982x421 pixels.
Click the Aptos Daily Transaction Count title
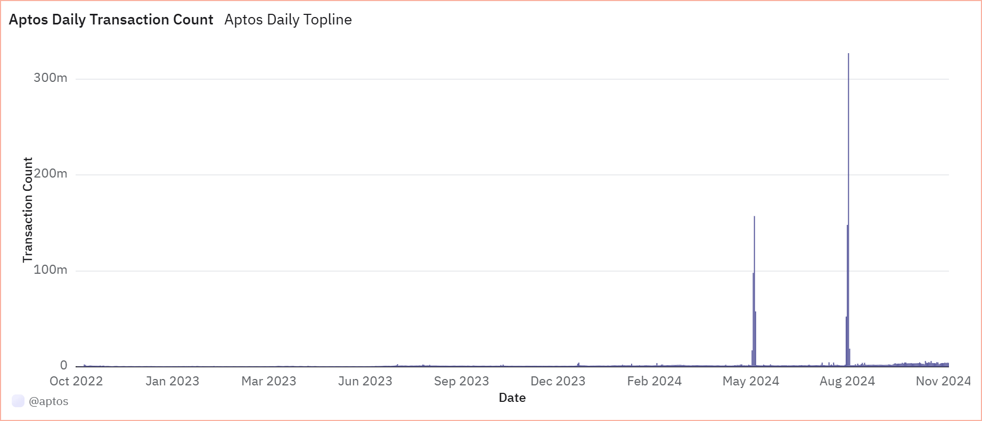pyautogui.click(x=111, y=20)
